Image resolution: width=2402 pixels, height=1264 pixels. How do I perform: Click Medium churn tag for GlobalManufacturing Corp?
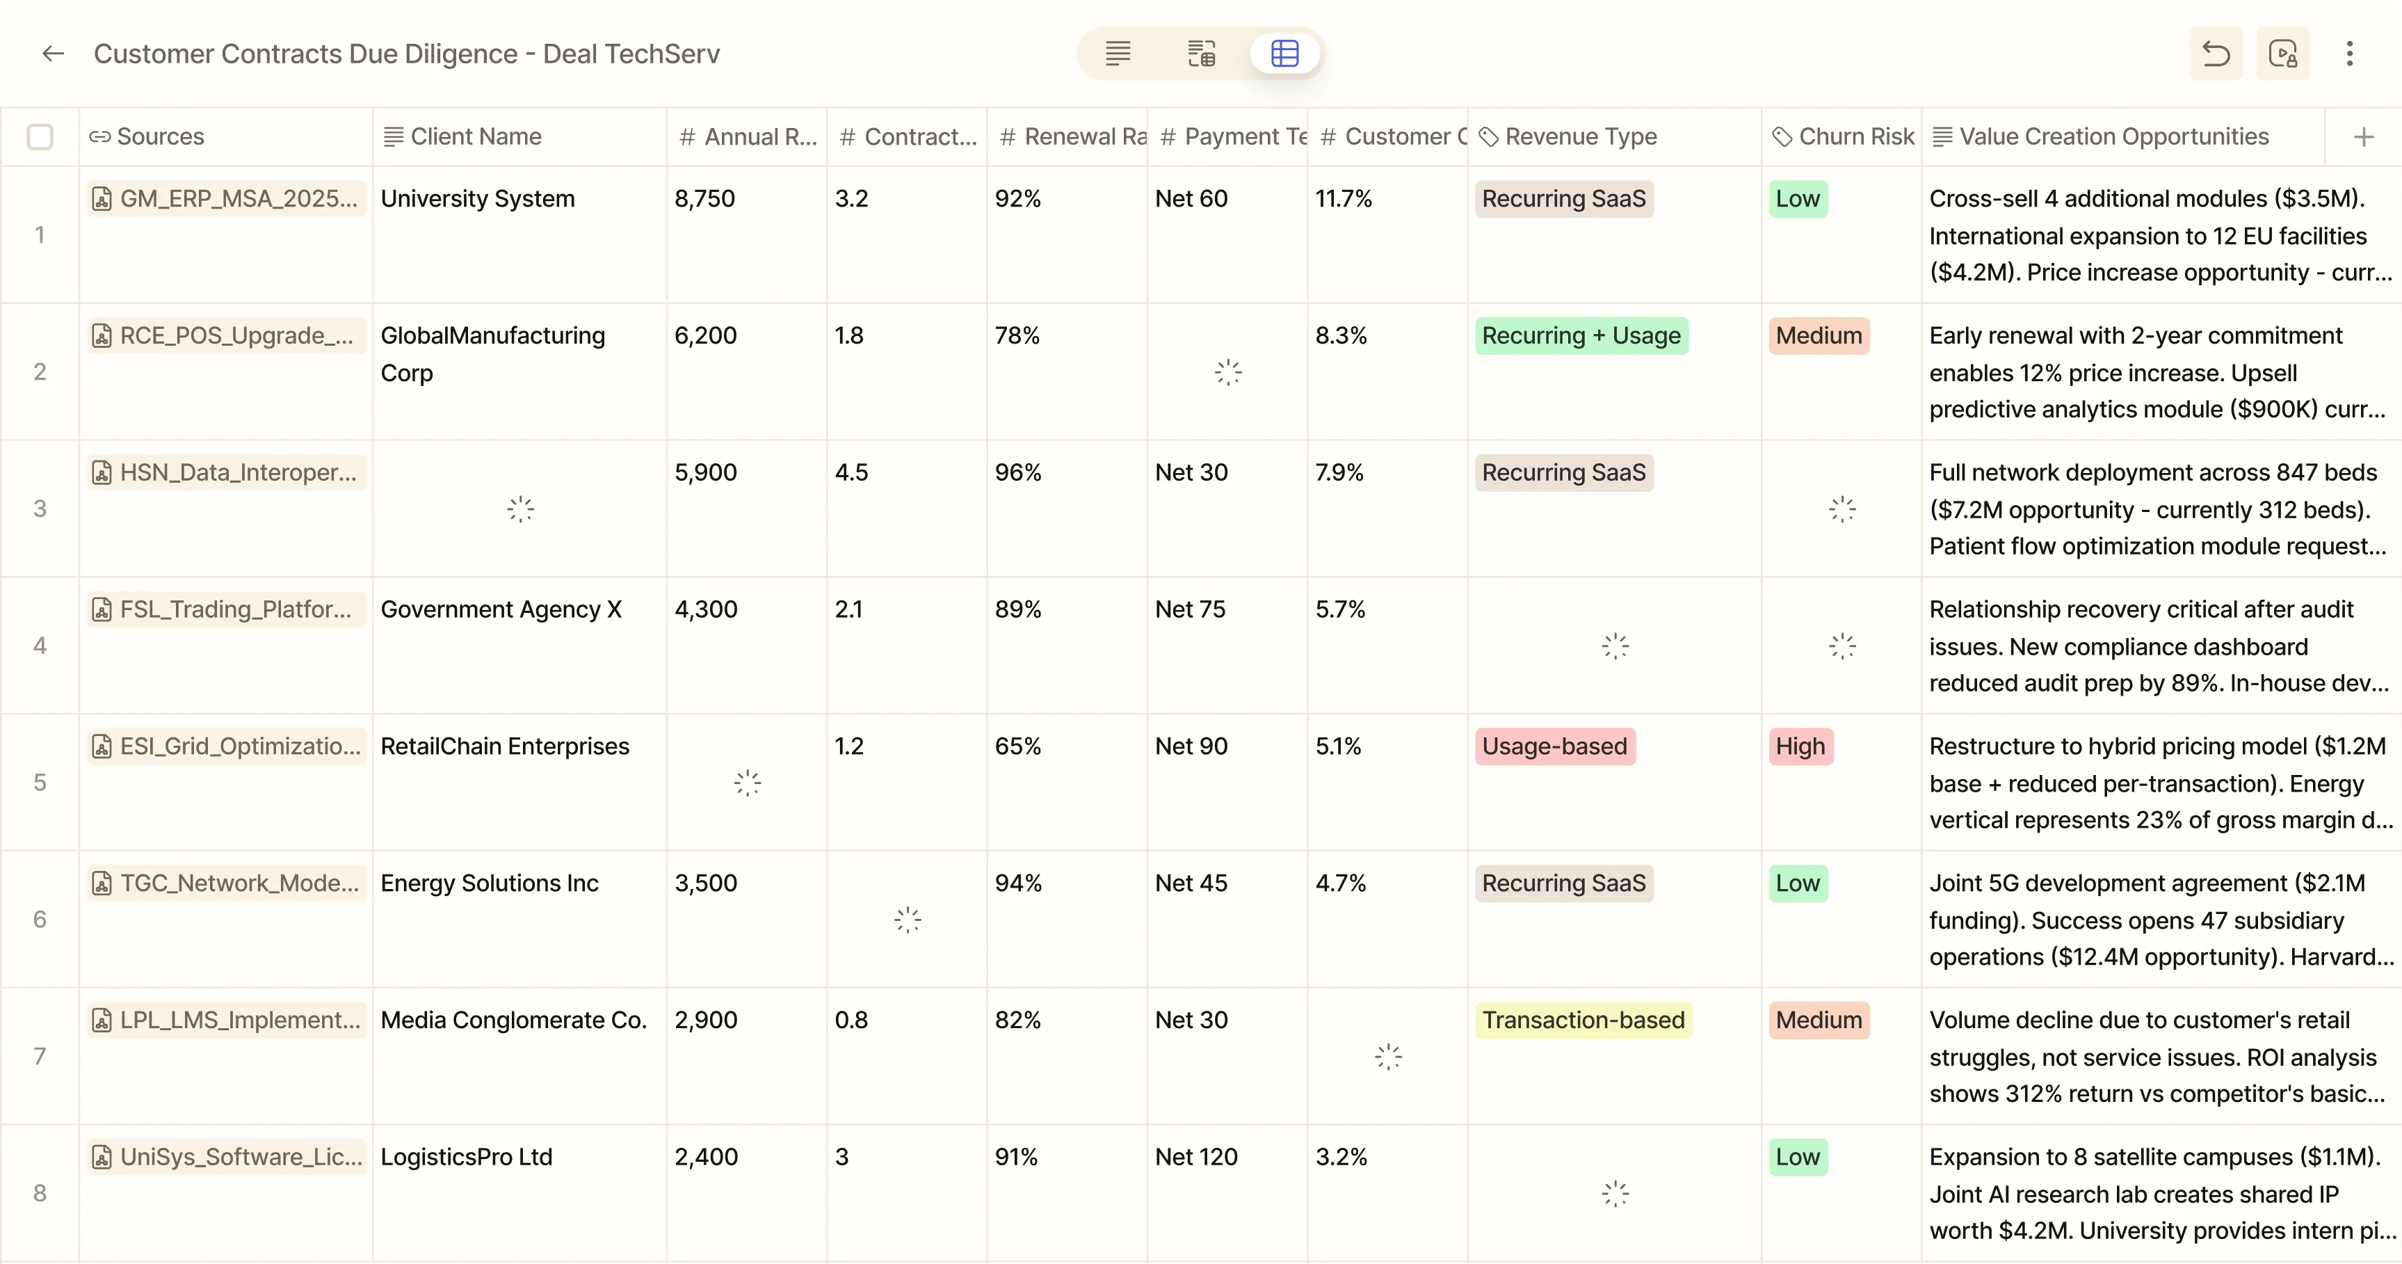pos(1819,336)
